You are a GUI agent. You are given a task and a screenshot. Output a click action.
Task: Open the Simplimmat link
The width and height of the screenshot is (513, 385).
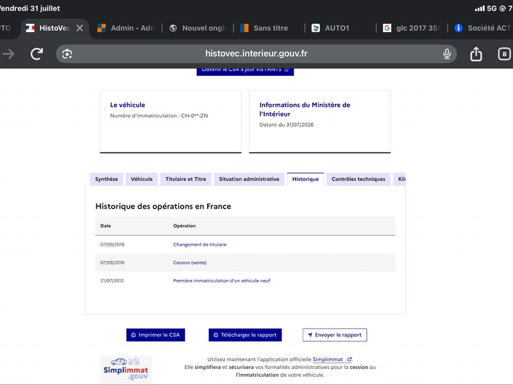332,359
